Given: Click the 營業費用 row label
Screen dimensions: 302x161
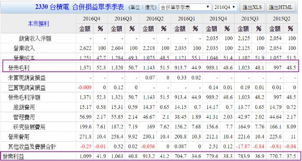Looking at the screenshot, I should click(19, 137).
